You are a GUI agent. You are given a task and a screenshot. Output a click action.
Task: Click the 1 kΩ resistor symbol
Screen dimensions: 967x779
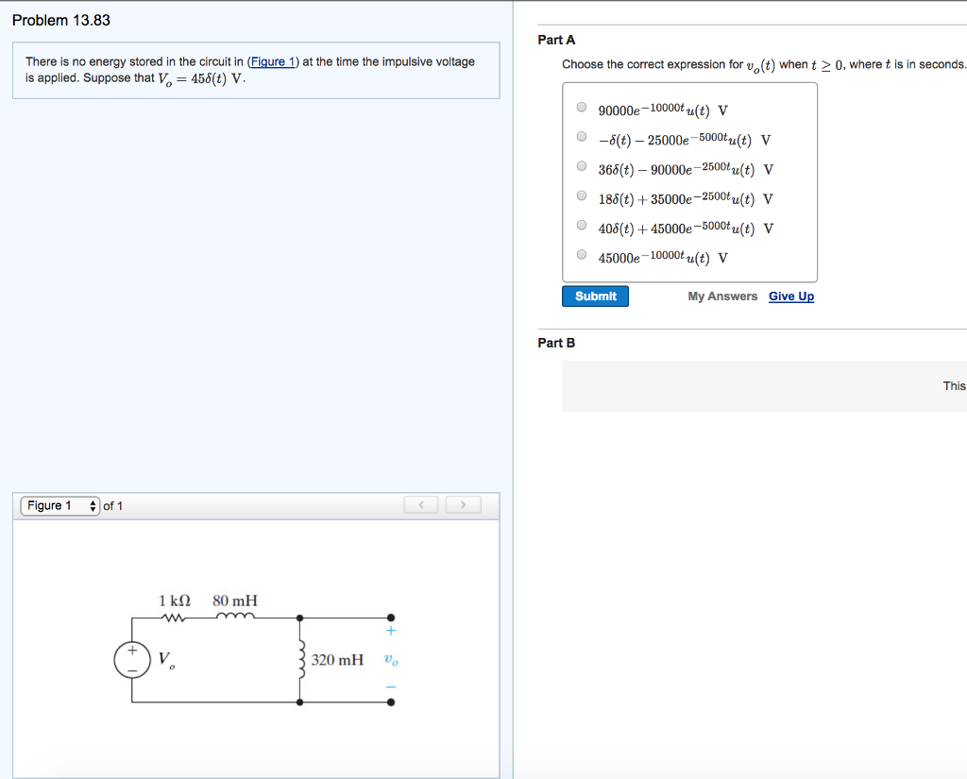[173, 617]
